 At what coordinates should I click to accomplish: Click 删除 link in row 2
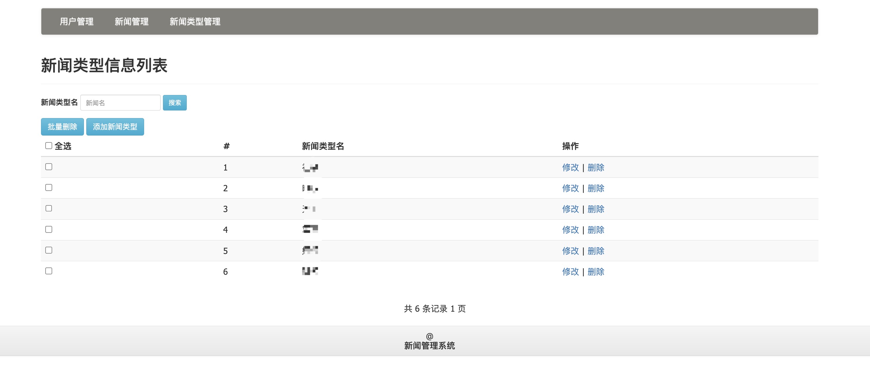tap(596, 188)
